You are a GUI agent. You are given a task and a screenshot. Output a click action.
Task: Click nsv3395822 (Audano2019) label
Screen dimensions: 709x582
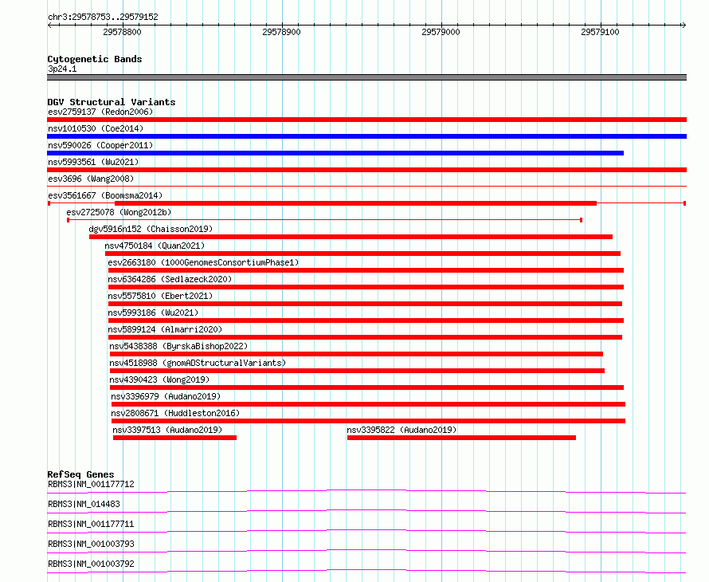click(x=402, y=430)
